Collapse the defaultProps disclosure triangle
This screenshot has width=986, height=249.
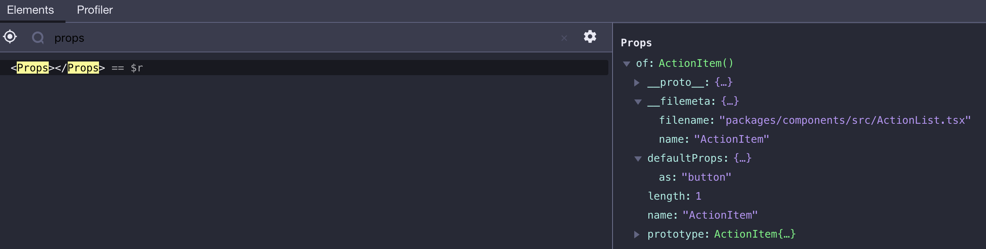pos(638,159)
